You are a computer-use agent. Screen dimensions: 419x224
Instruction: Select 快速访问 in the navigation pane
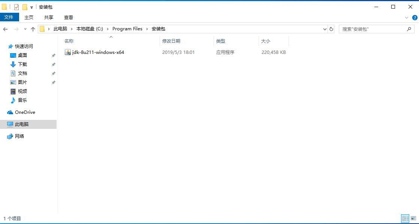[x=24, y=46]
